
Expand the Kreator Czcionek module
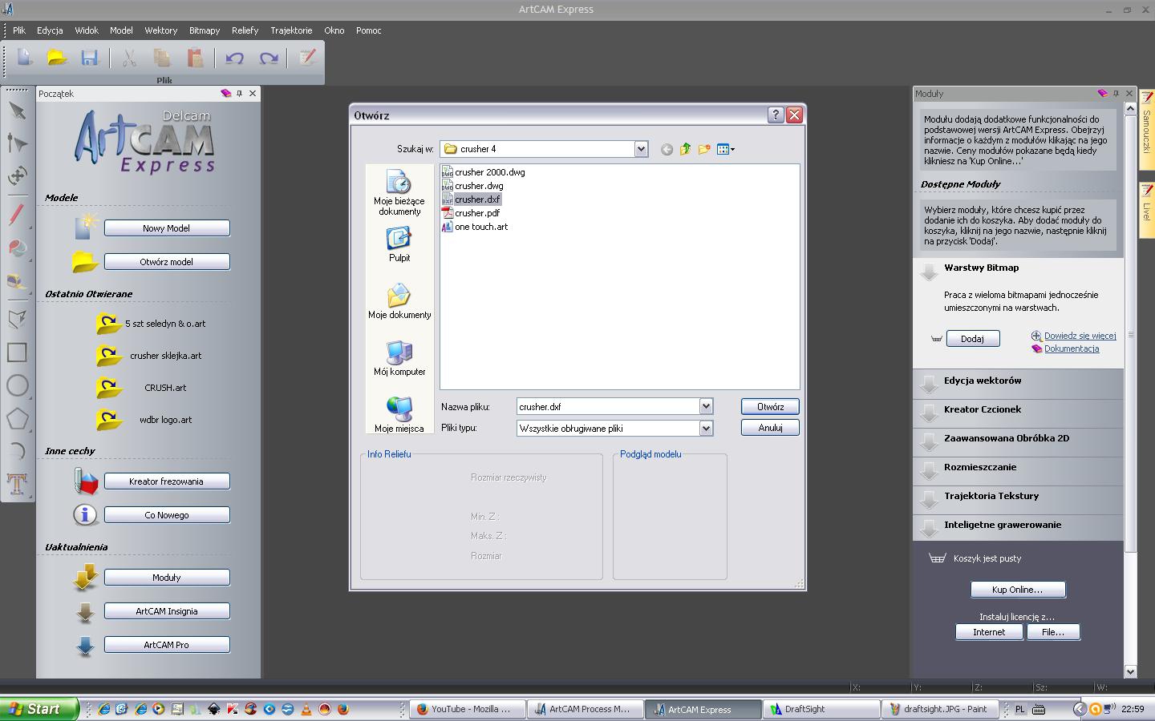point(1019,413)
